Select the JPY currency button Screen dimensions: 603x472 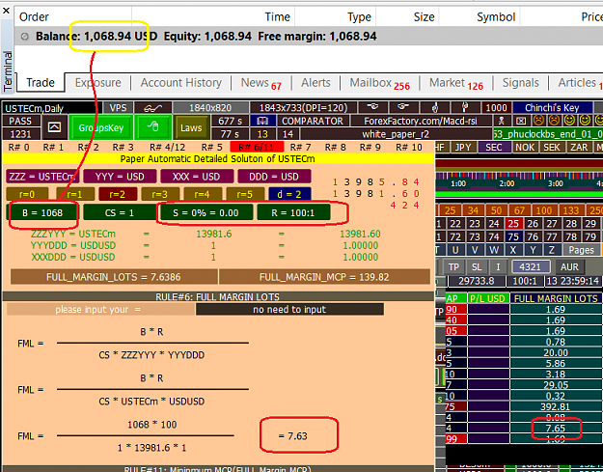tap(463, 147)
